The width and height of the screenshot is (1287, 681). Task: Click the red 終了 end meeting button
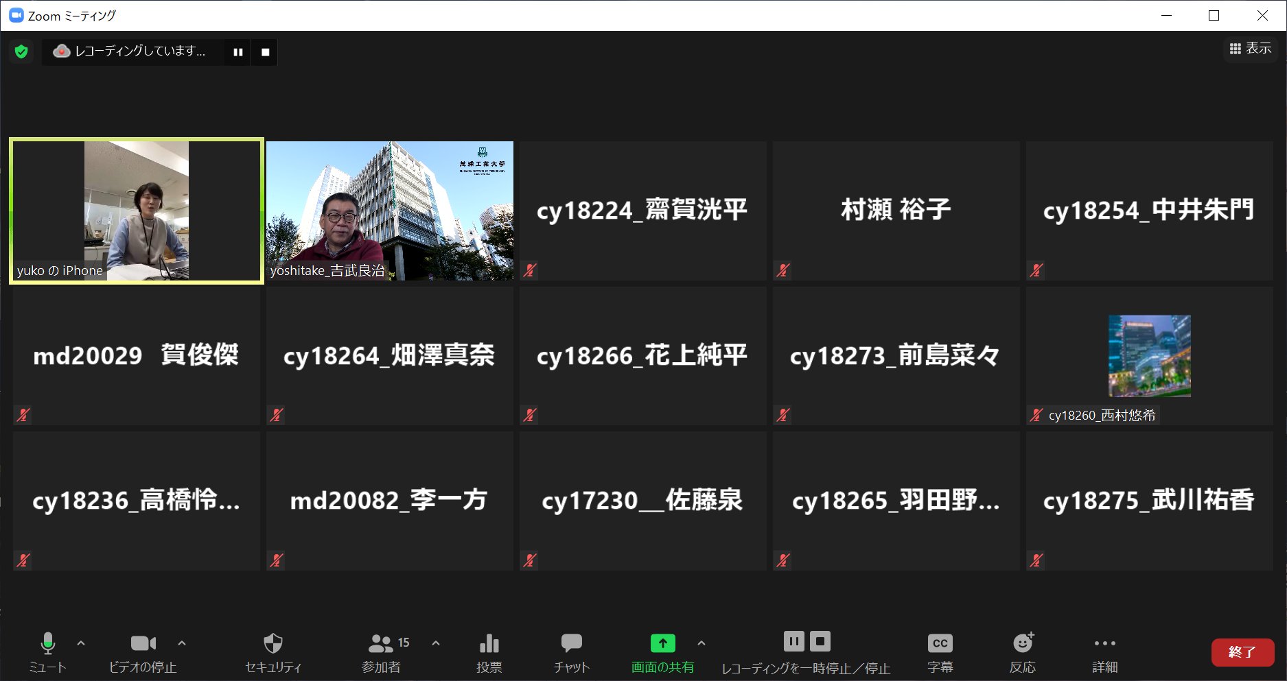[1242, 652]
